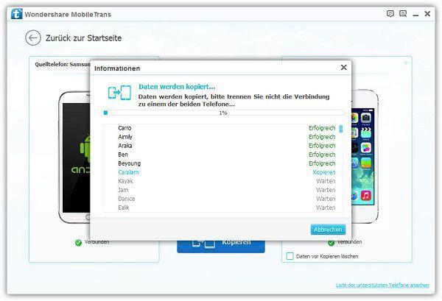Click the contact list scrollbar thumb
Image resolution: width=442 pixels, height=301 pixels.
(340, 130)
